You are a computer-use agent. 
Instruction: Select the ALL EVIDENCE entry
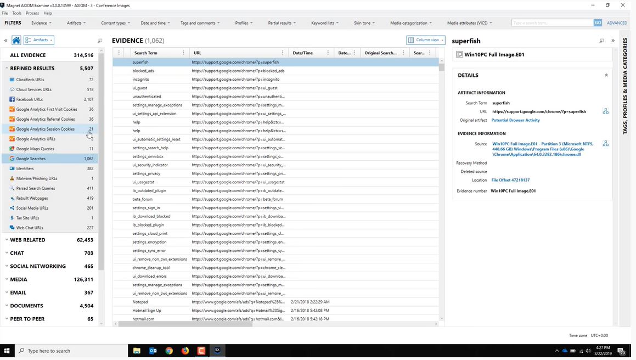[50, 55]
